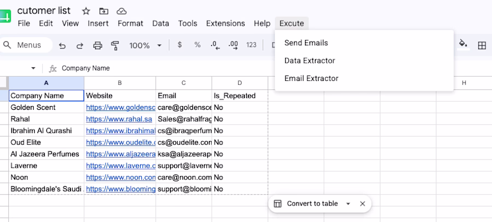
Task: Expand Convert to table options arrow
Action: click(x=348, y=204)
